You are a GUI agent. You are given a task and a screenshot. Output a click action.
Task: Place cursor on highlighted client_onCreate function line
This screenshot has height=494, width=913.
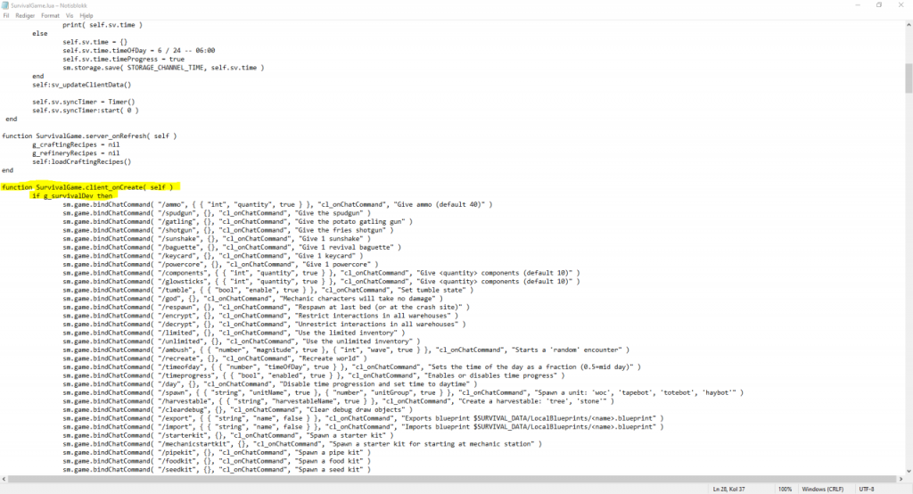click(x=89, y=187)
